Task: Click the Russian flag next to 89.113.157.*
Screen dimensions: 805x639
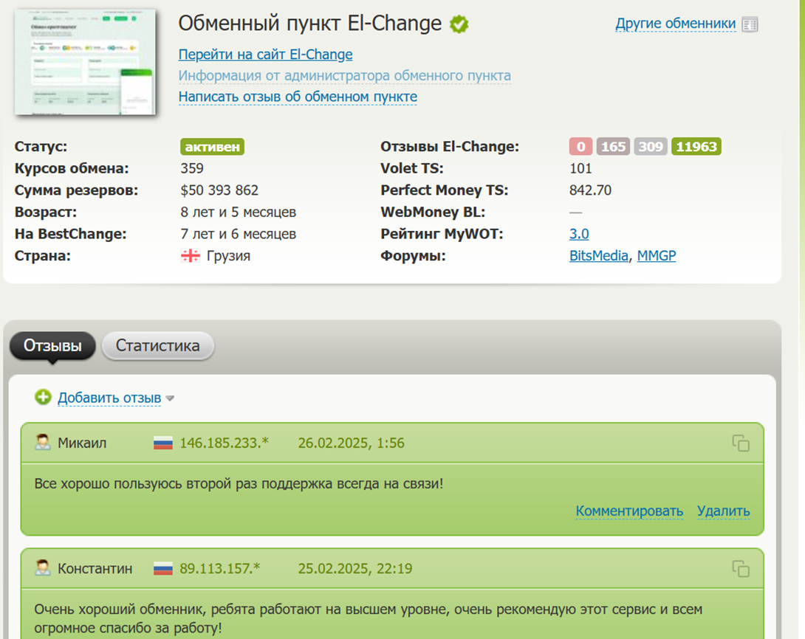Action: click(x=163, y=569)
